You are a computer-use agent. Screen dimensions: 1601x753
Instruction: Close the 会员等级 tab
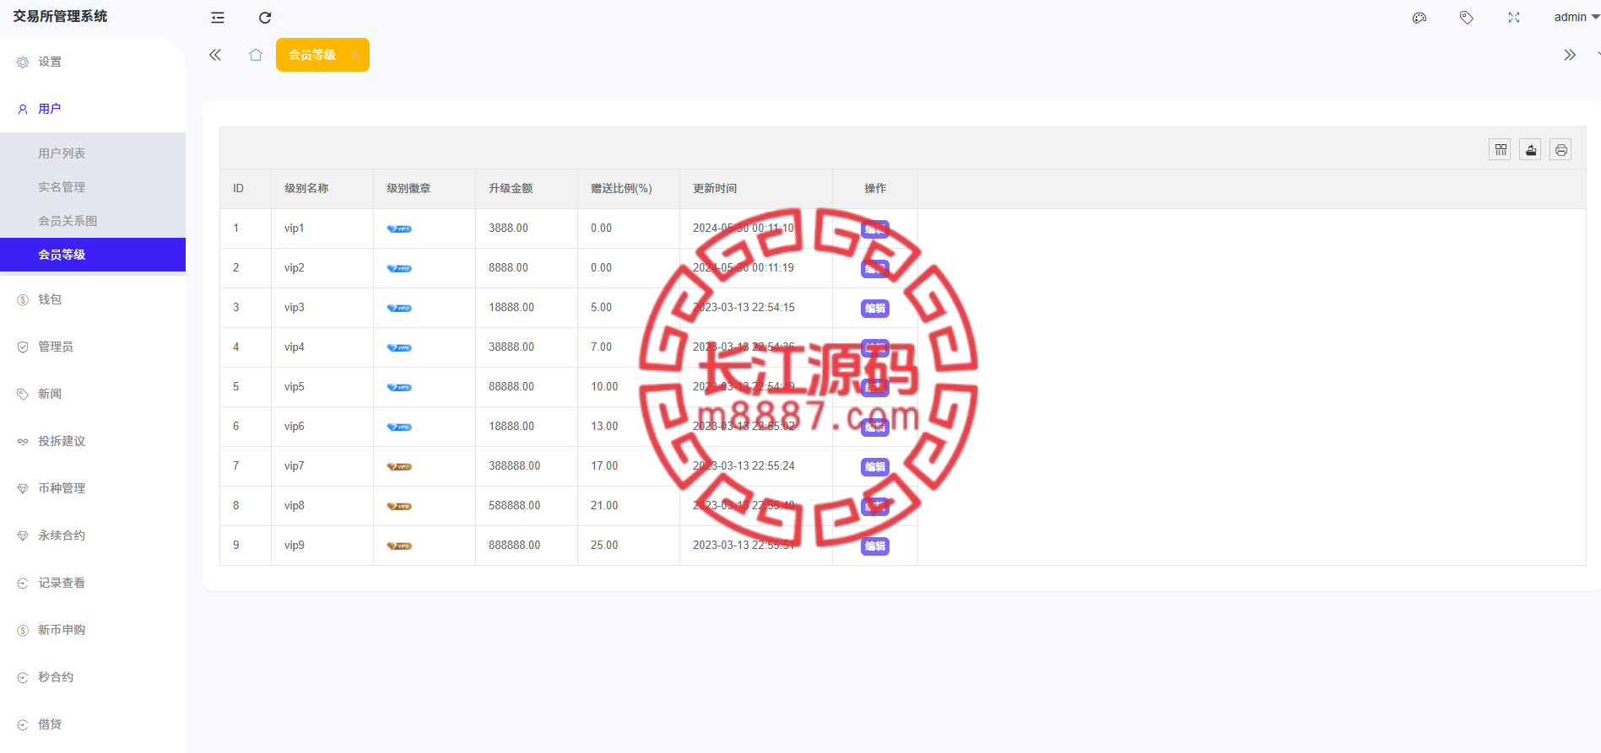point(356,55)
